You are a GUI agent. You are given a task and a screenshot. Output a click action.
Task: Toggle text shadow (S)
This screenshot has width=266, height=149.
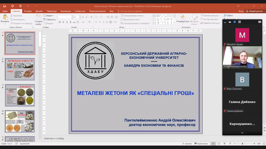point(70,22)
